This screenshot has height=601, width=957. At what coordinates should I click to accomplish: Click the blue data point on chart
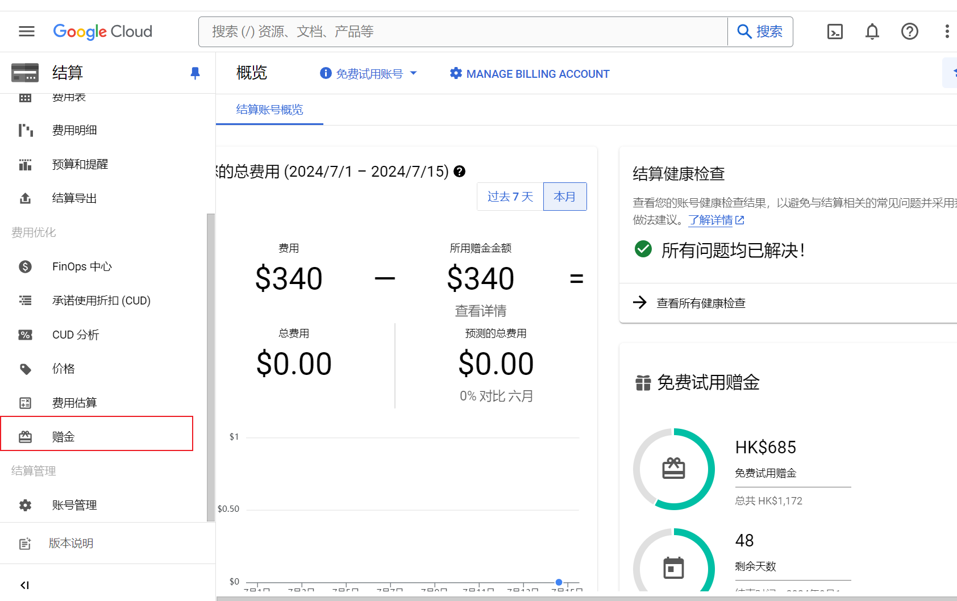click(x=559, y=582)
